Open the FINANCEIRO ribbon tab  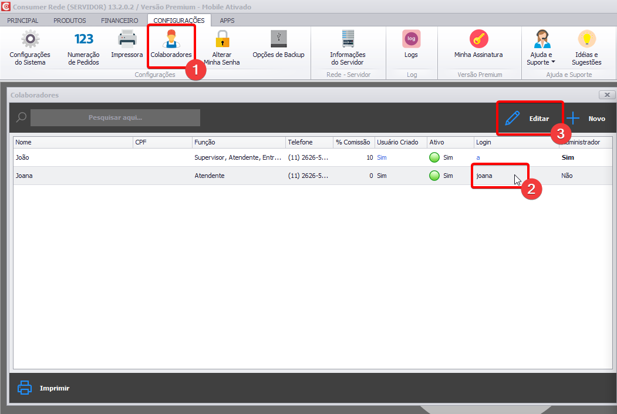(x=120, y=21)
